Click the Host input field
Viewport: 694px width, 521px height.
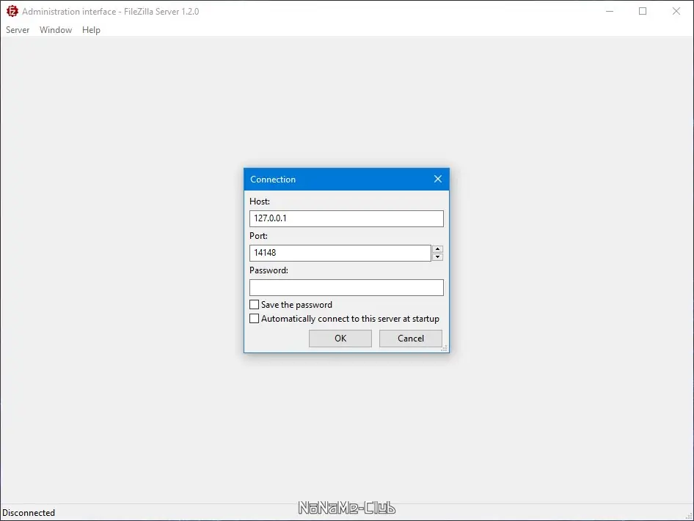click(x=346, y=218)
